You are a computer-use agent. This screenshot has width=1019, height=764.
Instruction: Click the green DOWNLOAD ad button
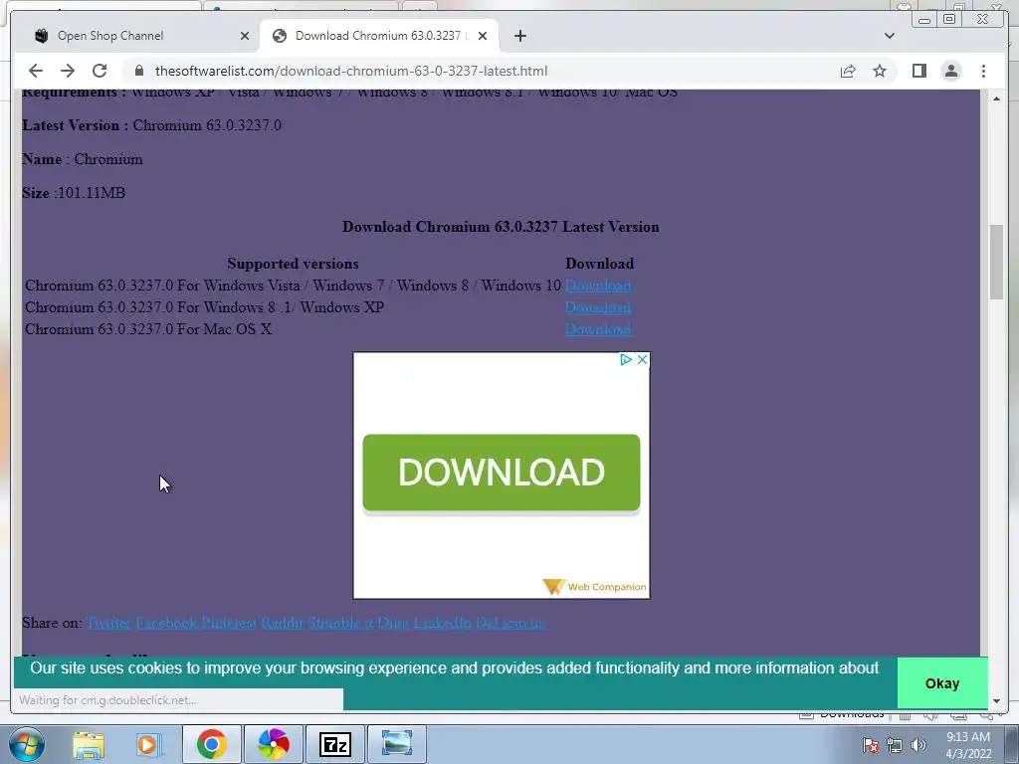click(502, 473)
